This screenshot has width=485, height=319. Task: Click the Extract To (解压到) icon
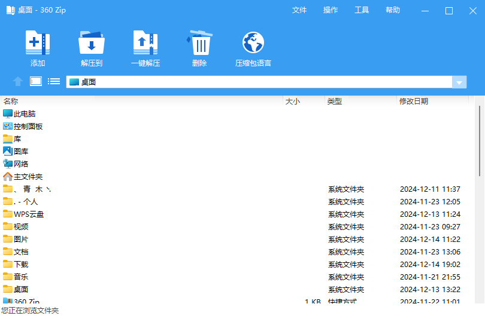(x=92, y=43)
